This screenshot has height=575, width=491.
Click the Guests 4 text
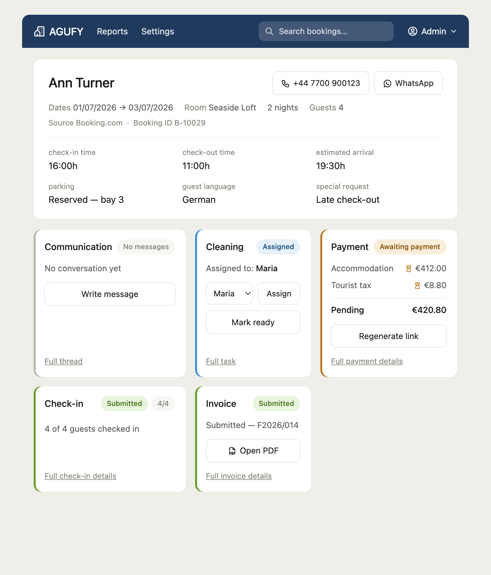[x=326, y=108]
